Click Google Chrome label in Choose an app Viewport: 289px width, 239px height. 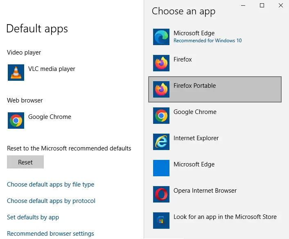tap(195, 112)
